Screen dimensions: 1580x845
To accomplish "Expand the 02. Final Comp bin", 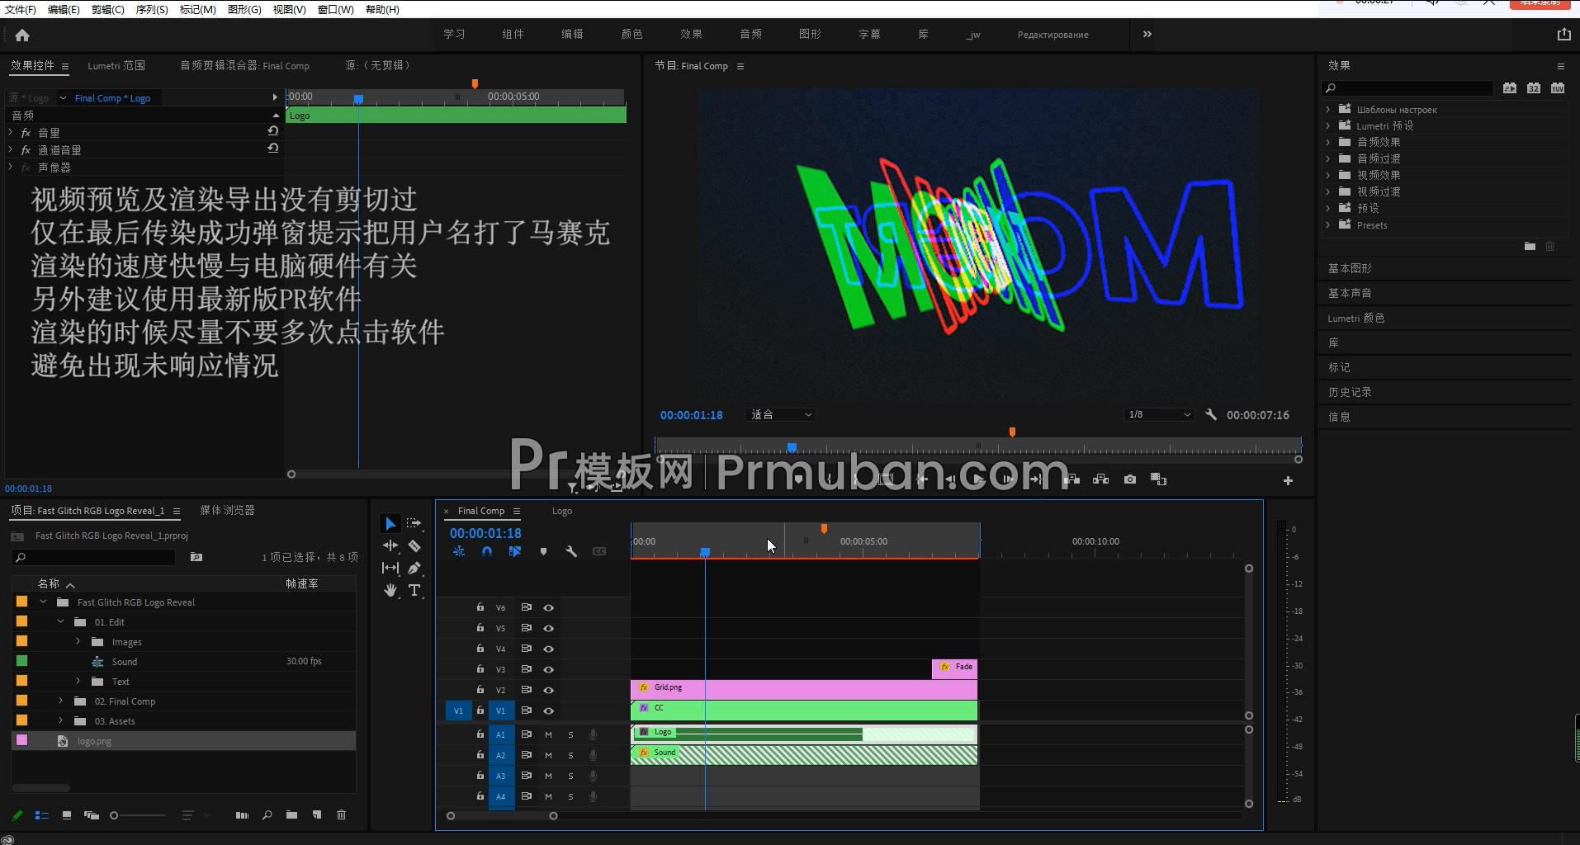I will tap(59, 701).
